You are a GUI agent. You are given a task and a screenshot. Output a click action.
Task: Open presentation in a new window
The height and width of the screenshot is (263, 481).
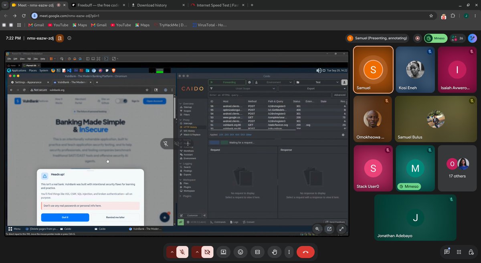coord(329,229)
